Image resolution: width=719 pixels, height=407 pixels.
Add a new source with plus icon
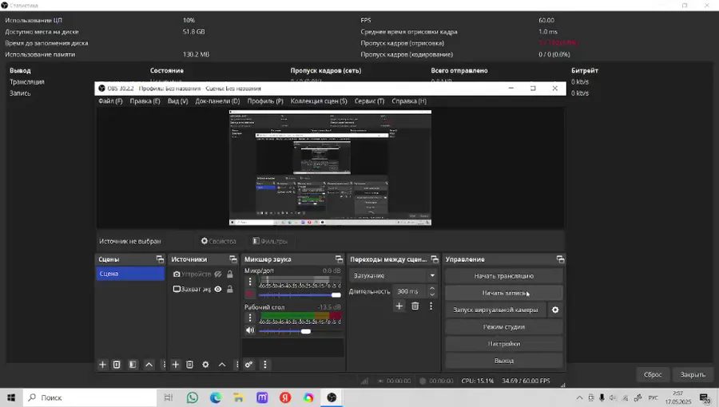pyautogui.click(x=175, y=365)
